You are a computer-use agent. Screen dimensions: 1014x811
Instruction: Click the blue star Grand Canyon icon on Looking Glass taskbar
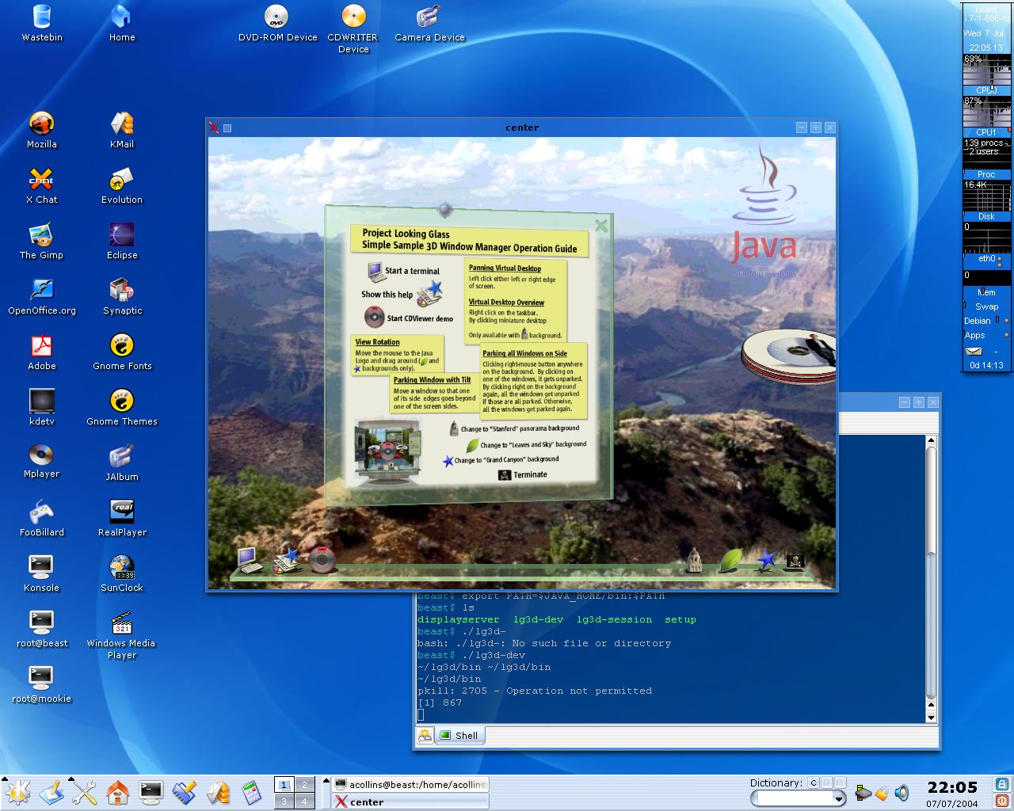tap(765, 560)
